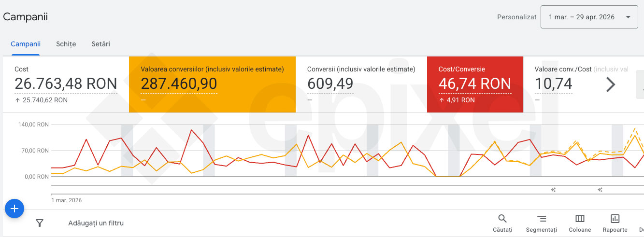Click the Adăugați un filtru field
Image resolution: width=644 pixels, height=237 pixels.
(96, 223)
